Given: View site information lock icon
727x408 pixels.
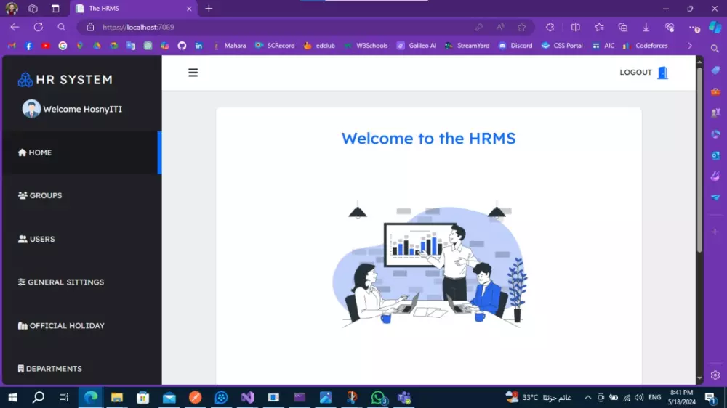Looking at the screenshot, I should (x=90, y=28).
